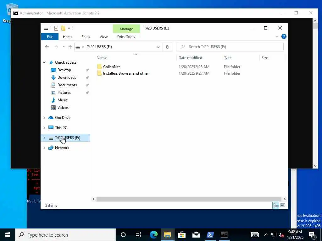Switch to PowerShell on the taskbar
322x241 pixels.
tap(210, 235)
